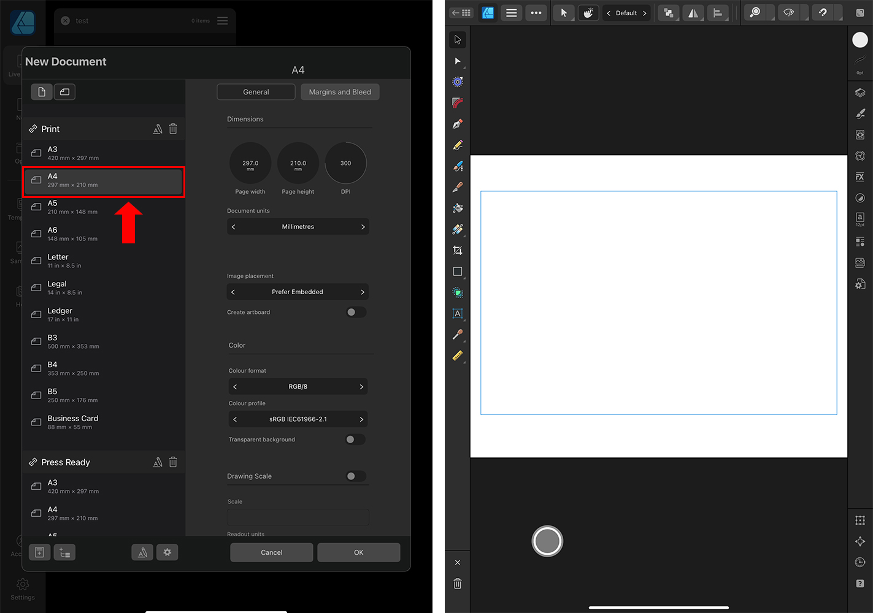873x613 pixels.
Task: Open the FX effects panel
Action: 860,177
